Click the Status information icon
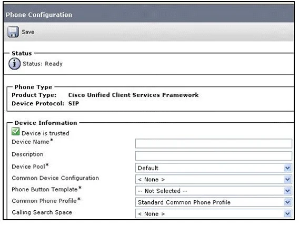The height and width of the screenshot is (225, 299). (x=14, y=64)
